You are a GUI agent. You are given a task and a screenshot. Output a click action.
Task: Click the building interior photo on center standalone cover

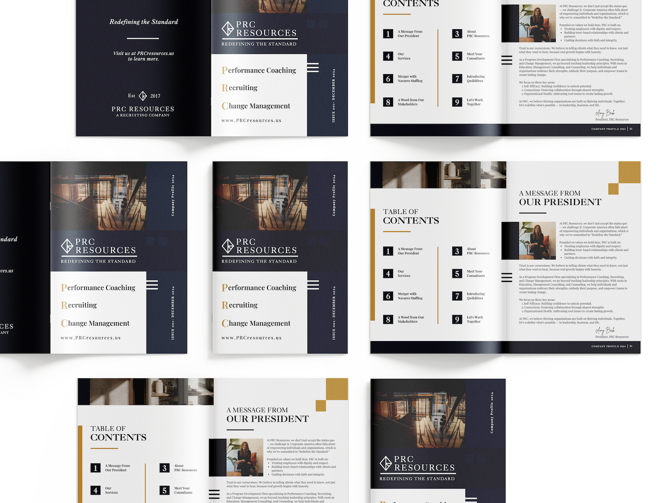260,196
